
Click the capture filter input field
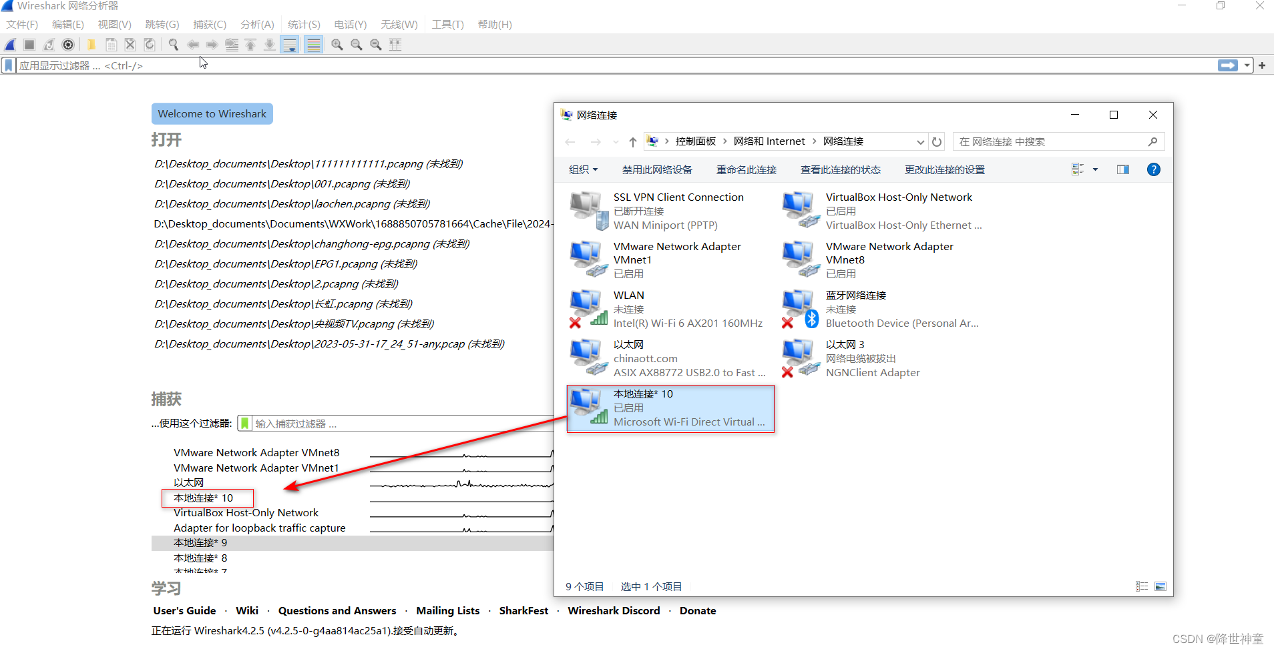pyautogui.click(x=403, y=424)
